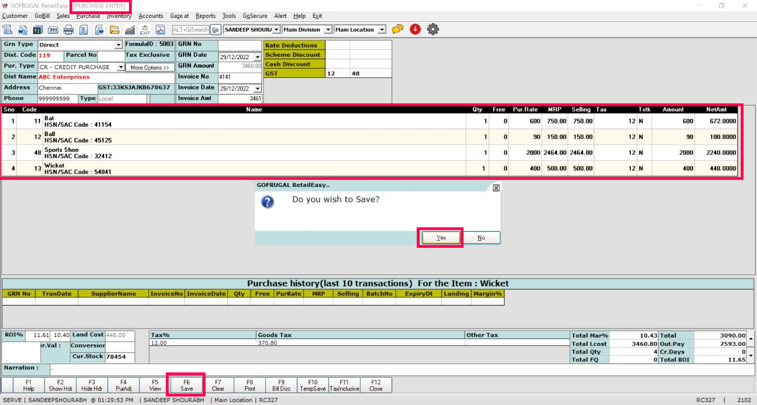Open the Reports menu

(205, 16)
